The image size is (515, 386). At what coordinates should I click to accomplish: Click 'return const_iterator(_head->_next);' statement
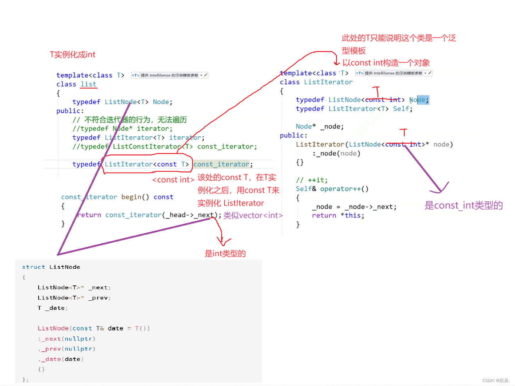149,215
